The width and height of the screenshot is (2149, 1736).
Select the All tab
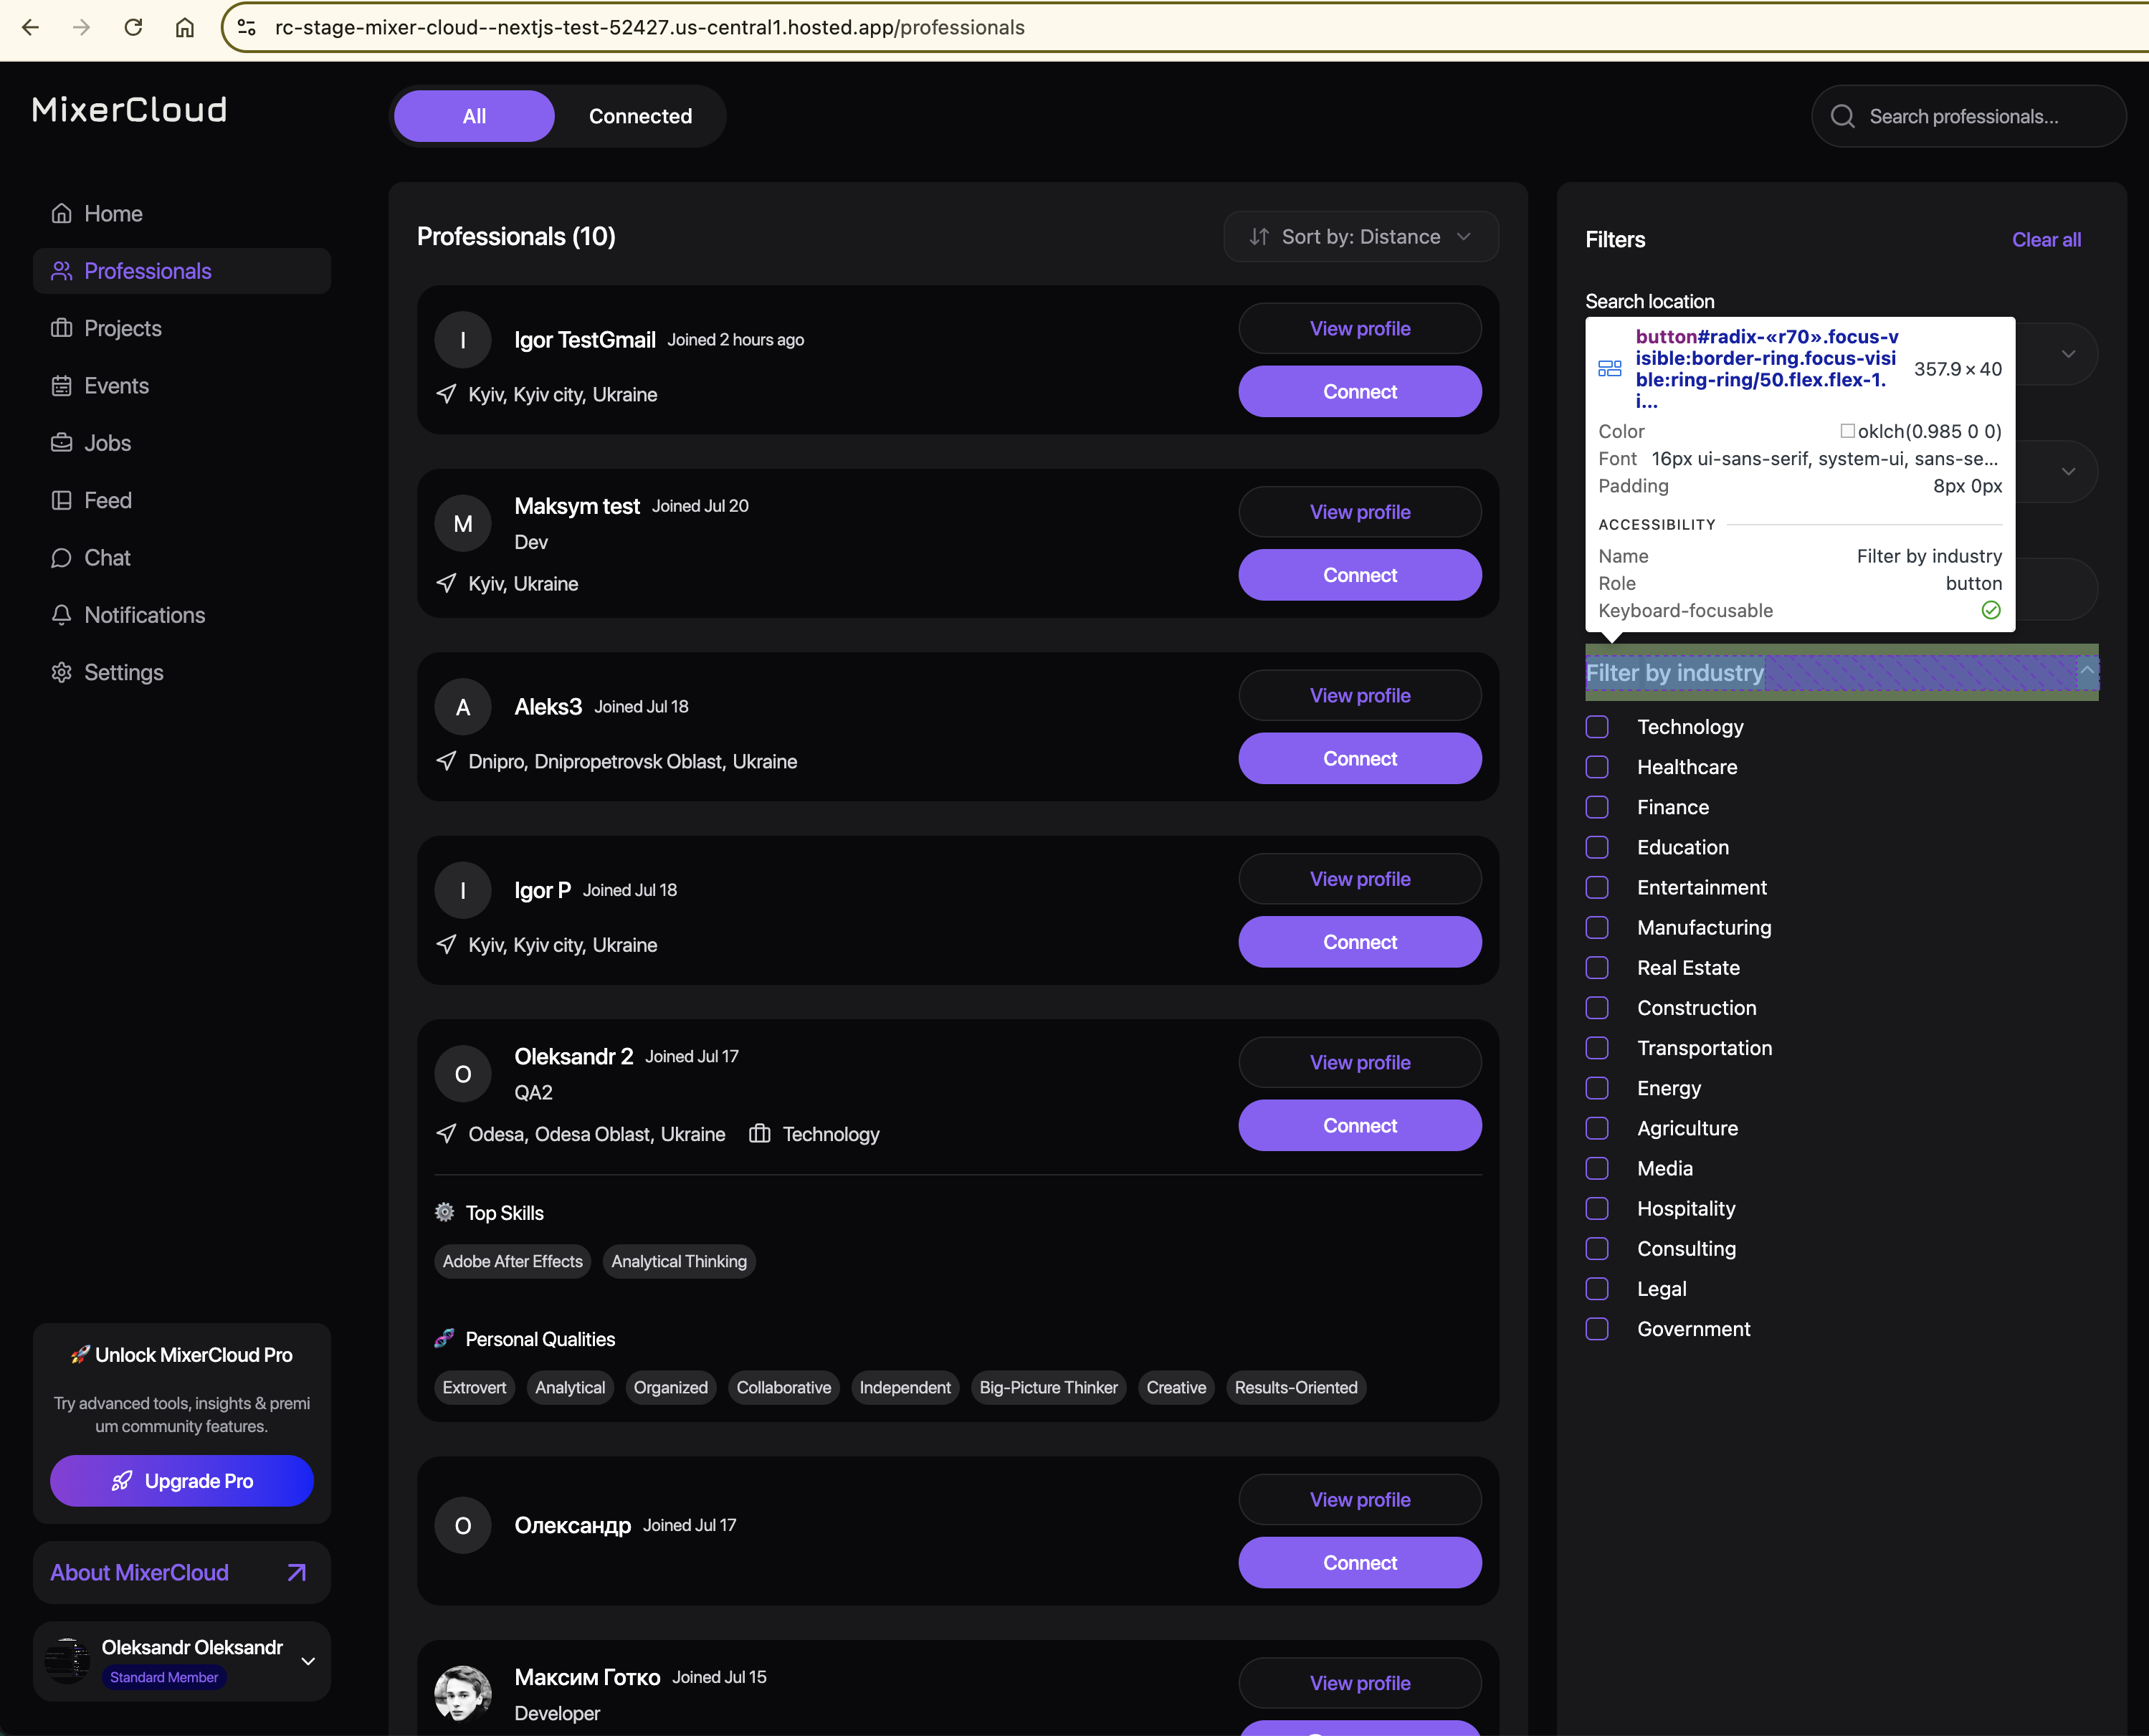point(474,116)
